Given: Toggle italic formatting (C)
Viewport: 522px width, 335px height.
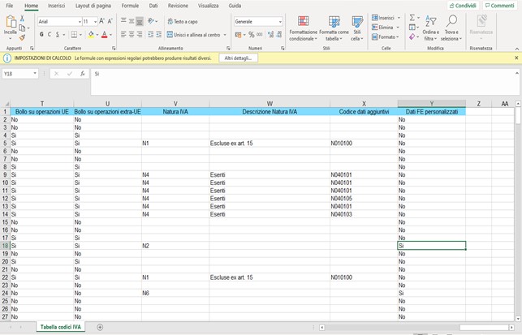Looking at the screenshot, I should click(50, 34).
